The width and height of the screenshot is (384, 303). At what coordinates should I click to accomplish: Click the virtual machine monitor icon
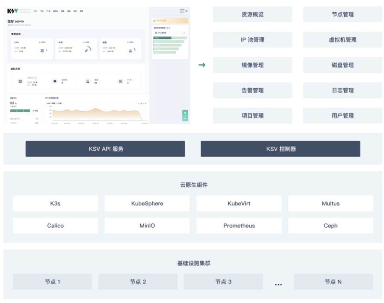pos(55,81)
